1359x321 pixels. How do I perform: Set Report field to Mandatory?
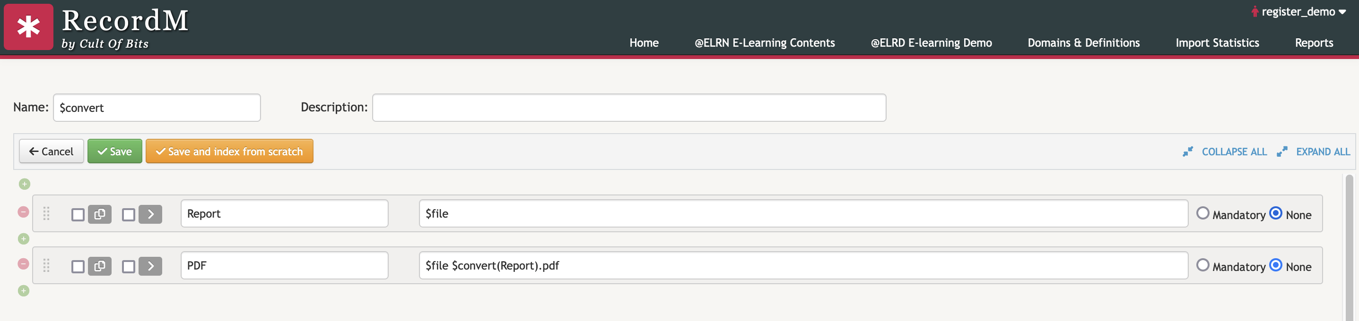(1202, 213)
